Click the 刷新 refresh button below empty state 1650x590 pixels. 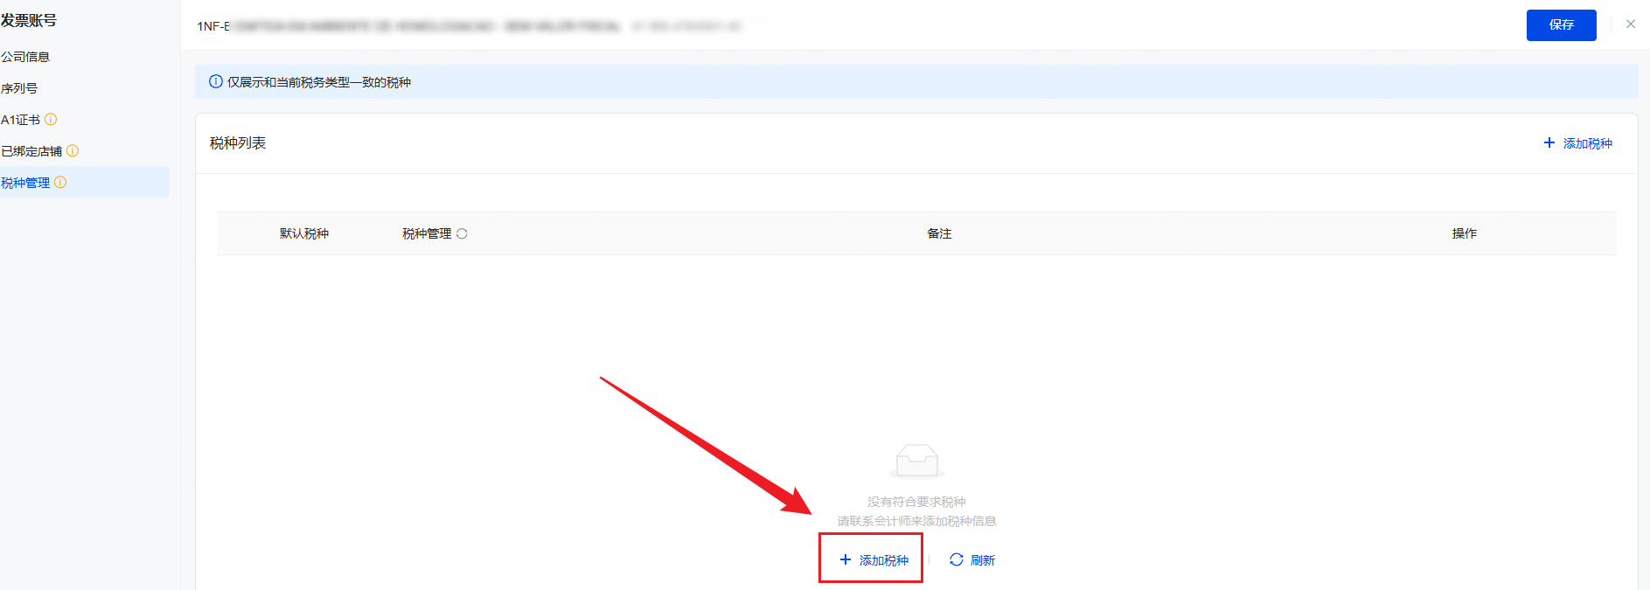[972, 560]
